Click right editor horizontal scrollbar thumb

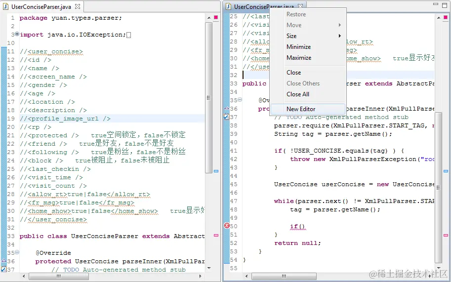tap(284, 276)
